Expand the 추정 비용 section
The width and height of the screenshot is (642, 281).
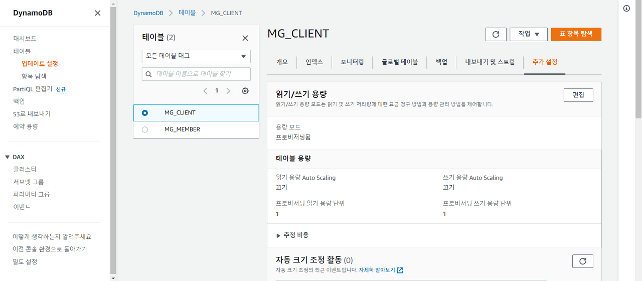pos(292,235)
